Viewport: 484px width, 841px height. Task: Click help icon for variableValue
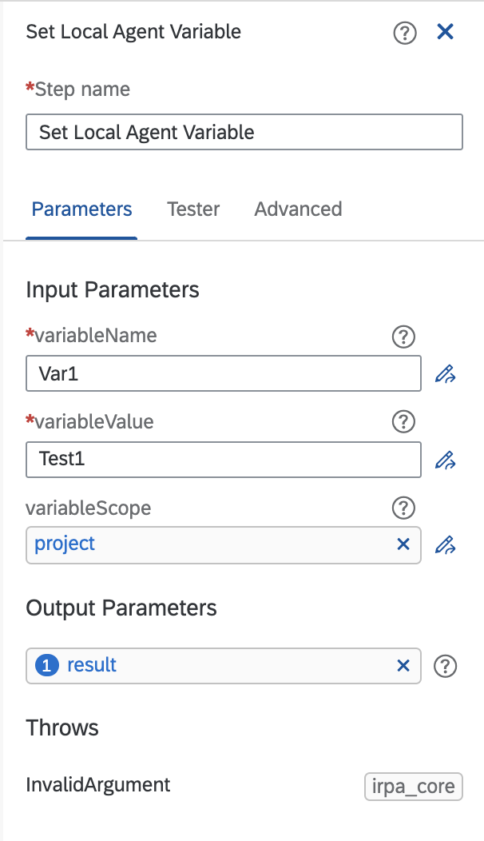click(x=405, y=421)
